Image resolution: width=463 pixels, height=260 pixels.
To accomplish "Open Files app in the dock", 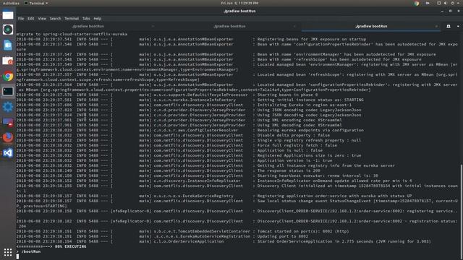I will (x=8, y=14).
